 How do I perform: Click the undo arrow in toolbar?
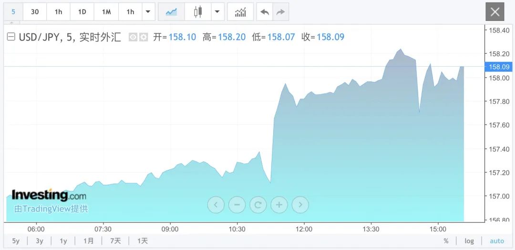pyautogui.click(x=265, y=12)
